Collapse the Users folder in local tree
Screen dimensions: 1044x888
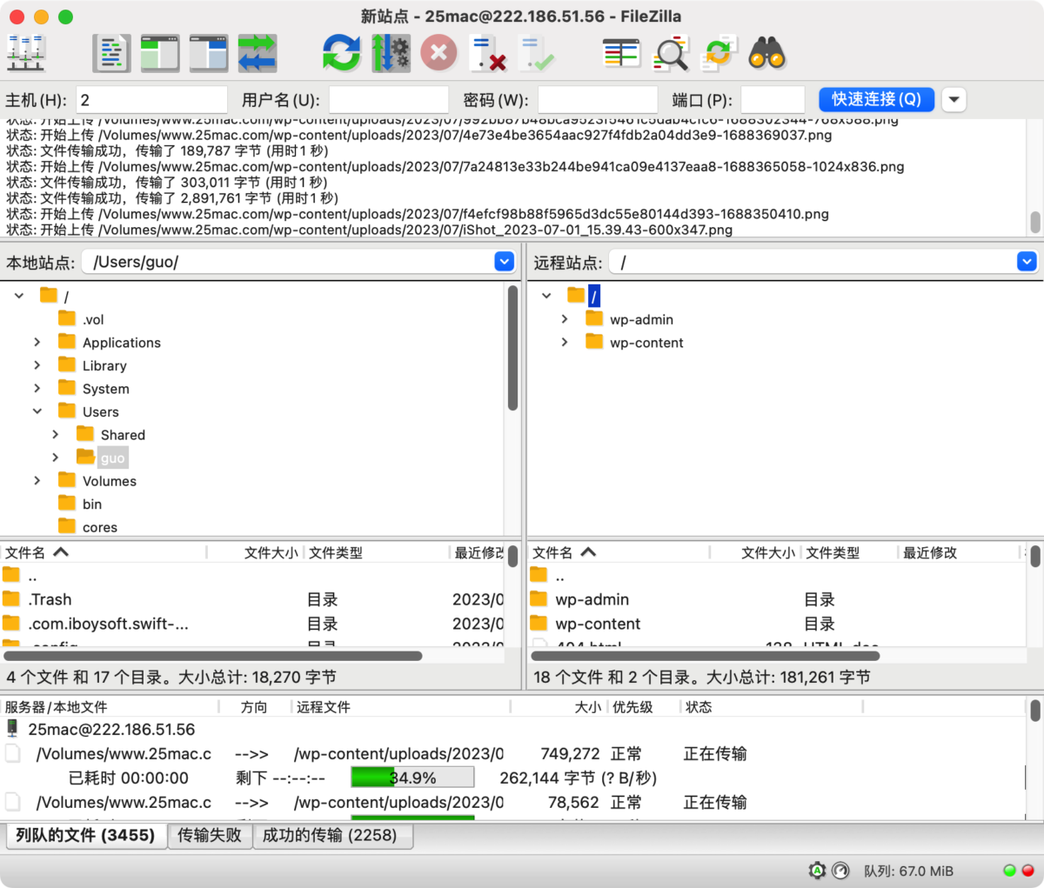[x=37, y=411]
